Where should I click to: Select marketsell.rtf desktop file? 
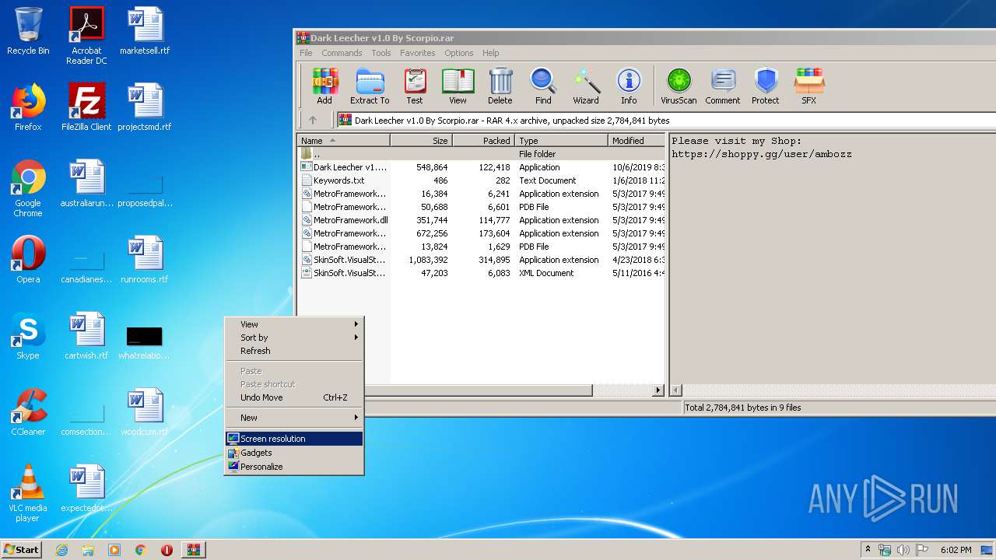point(145,31)
